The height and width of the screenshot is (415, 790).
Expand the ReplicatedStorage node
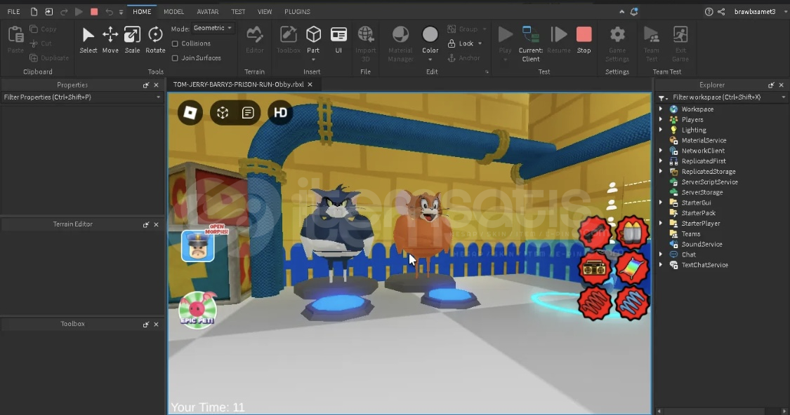[661, 171]
